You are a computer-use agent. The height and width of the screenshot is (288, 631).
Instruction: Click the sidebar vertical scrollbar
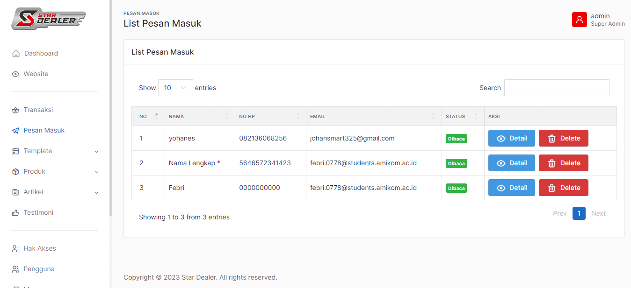[111, 107]
